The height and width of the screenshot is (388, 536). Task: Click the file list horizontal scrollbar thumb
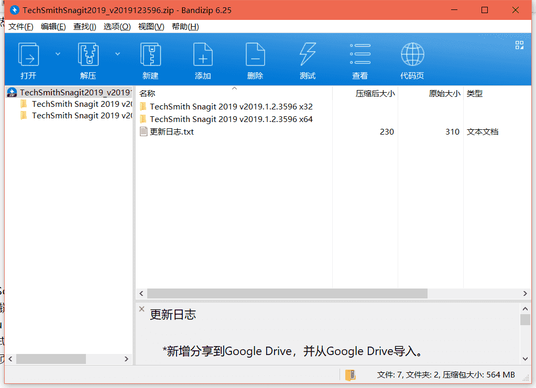287,293
